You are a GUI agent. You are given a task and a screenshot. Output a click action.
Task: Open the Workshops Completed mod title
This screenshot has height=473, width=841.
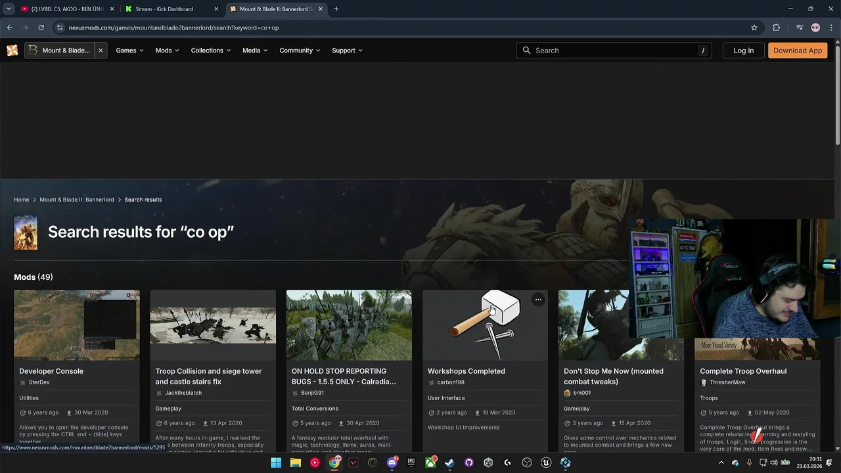466,371
